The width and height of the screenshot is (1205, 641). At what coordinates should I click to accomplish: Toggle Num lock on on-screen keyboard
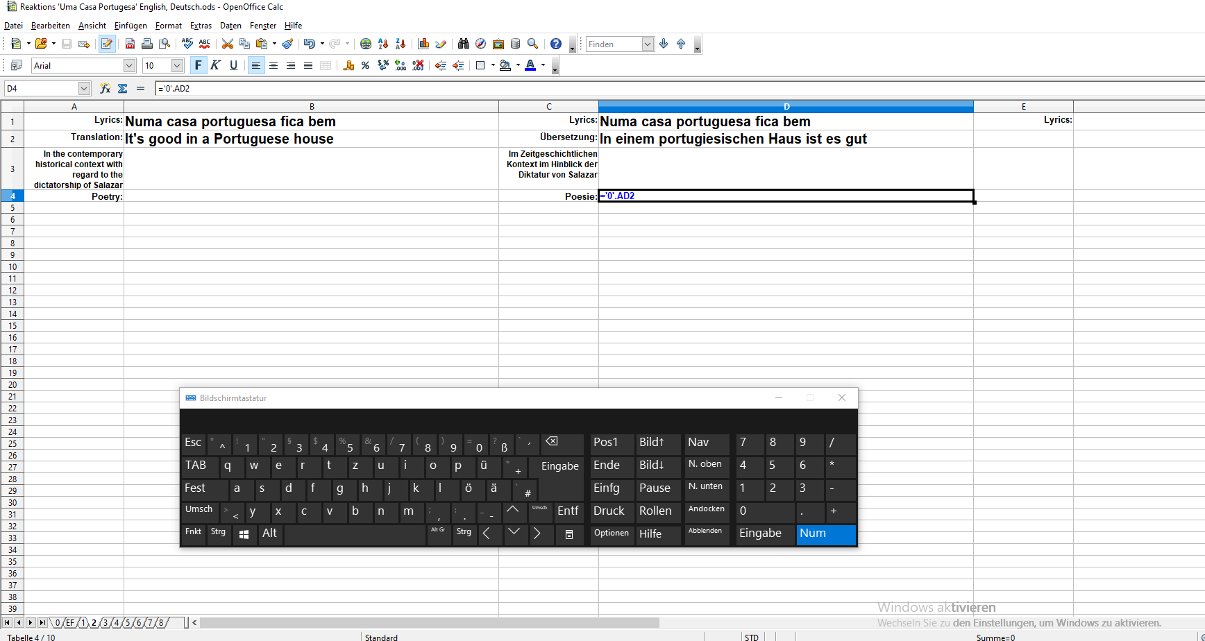click(x=825, y=533)
